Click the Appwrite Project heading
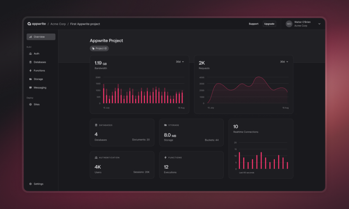 pos(106,41)
